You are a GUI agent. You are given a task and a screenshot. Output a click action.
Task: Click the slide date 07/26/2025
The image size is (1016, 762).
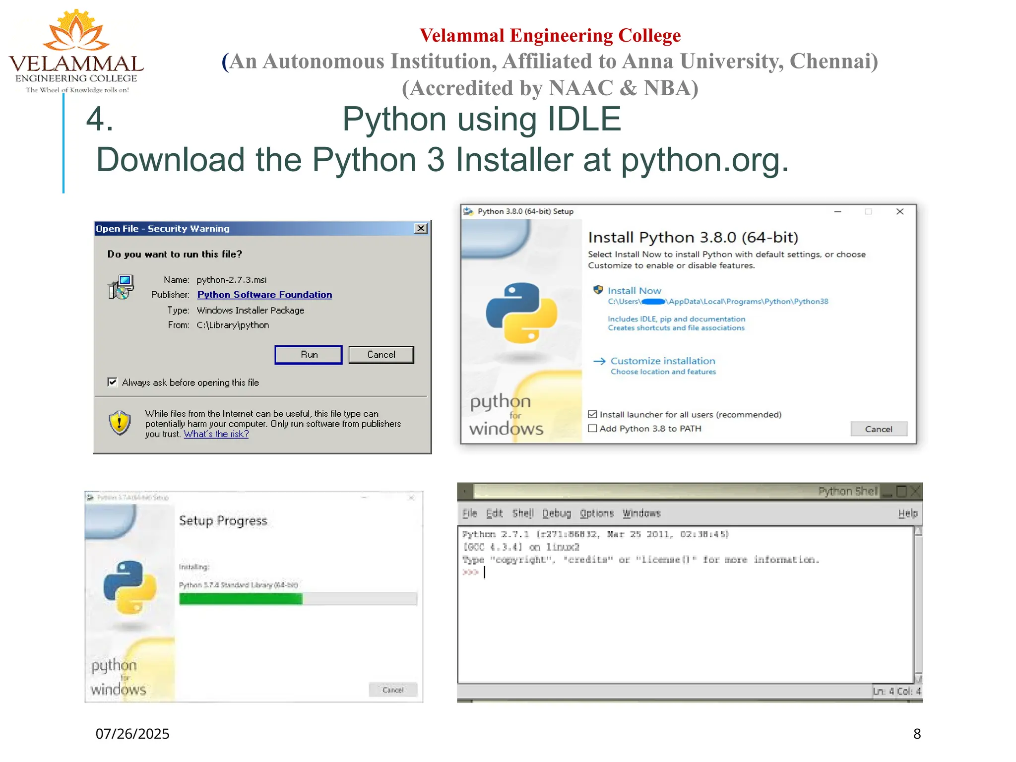coord(132,734)
